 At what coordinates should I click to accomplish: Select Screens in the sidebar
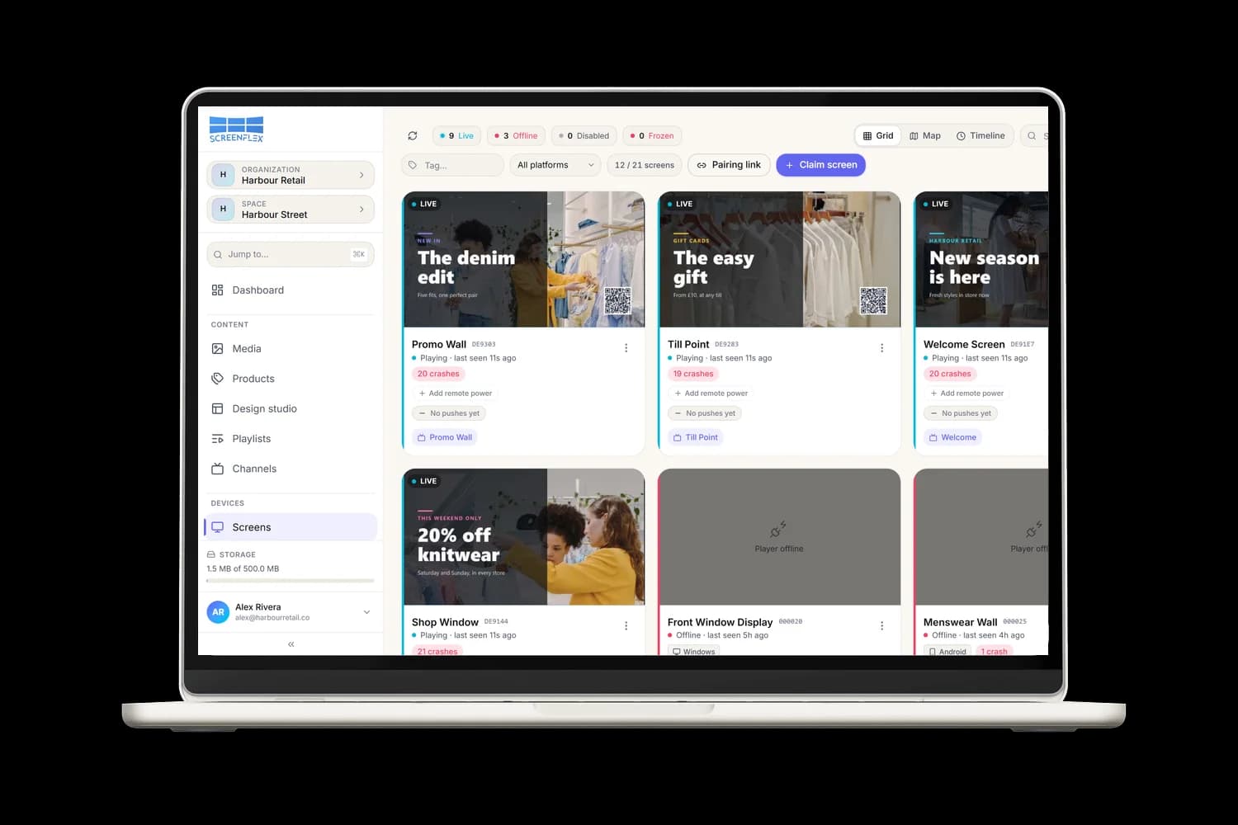pyautogui.click(x=291, y=527)
